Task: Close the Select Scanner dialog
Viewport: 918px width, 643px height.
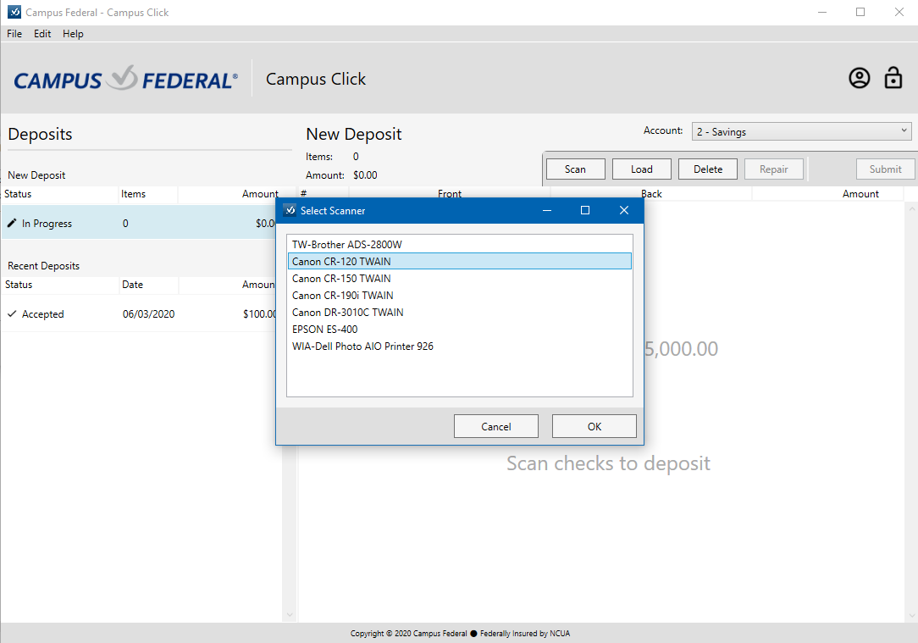Action: coord(624,210)
